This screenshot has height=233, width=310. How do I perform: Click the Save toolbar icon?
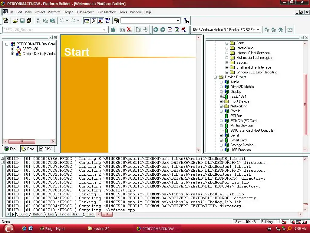22,21
